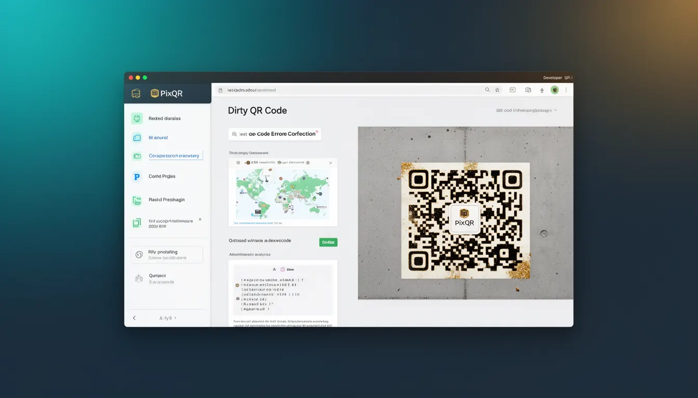
Task: Open the QR code link under the browser toolbar
Action: pyautogui.click(x=524, y=110)
